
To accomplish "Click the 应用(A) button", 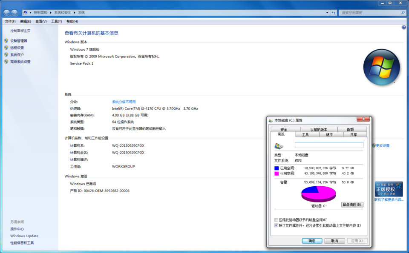I will pyautogui.click(x=357, y=241).
